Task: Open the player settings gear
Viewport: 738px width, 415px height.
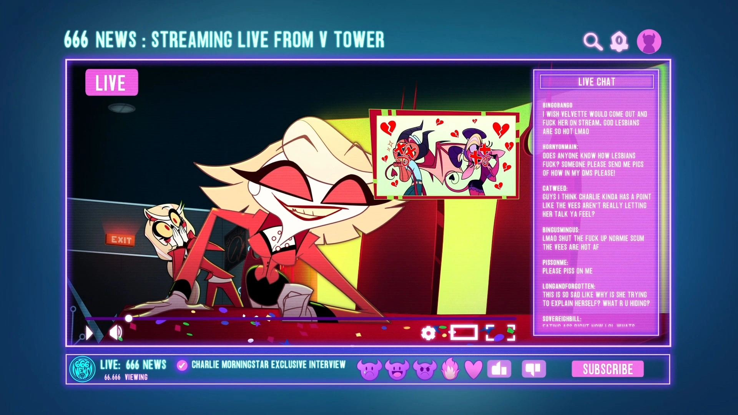Action: 428,333
